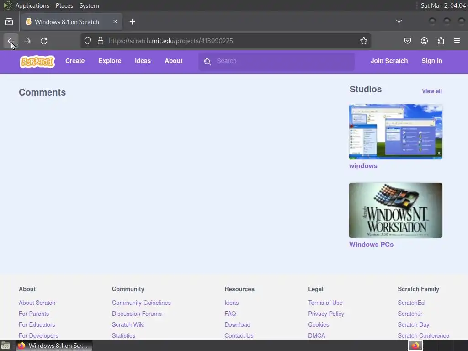Open About Scratch footer link
The image size is (468, 351).
tap(37, 303)
